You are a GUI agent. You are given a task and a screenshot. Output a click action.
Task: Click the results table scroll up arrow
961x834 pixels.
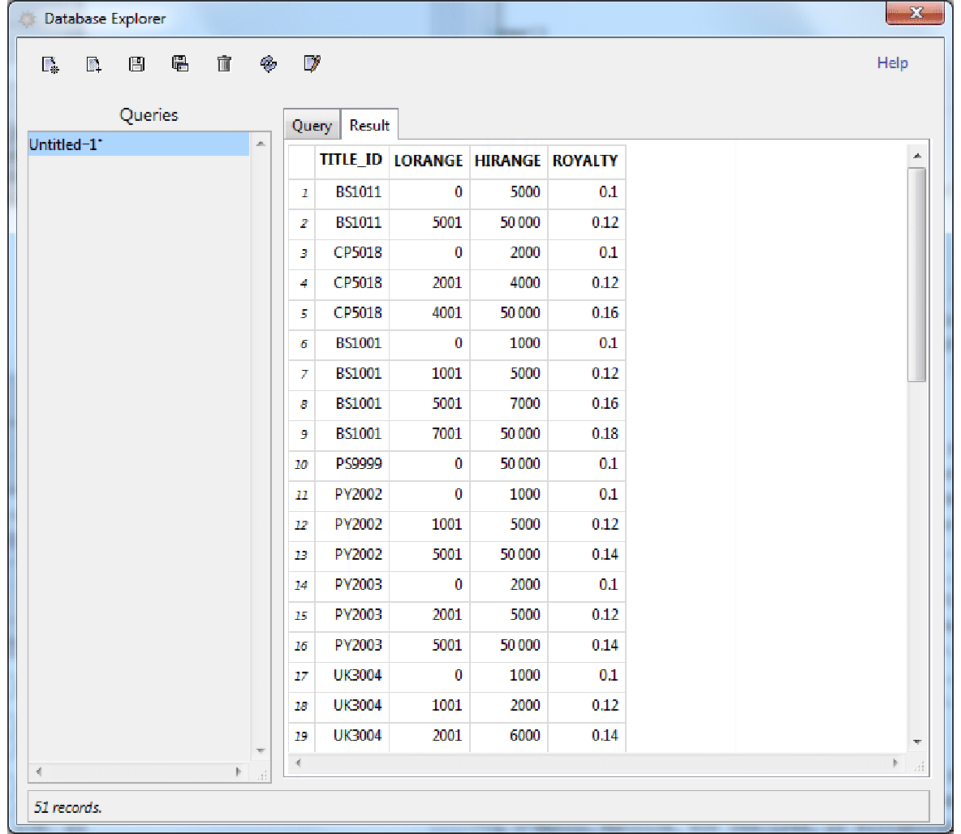tap(917, 156)
